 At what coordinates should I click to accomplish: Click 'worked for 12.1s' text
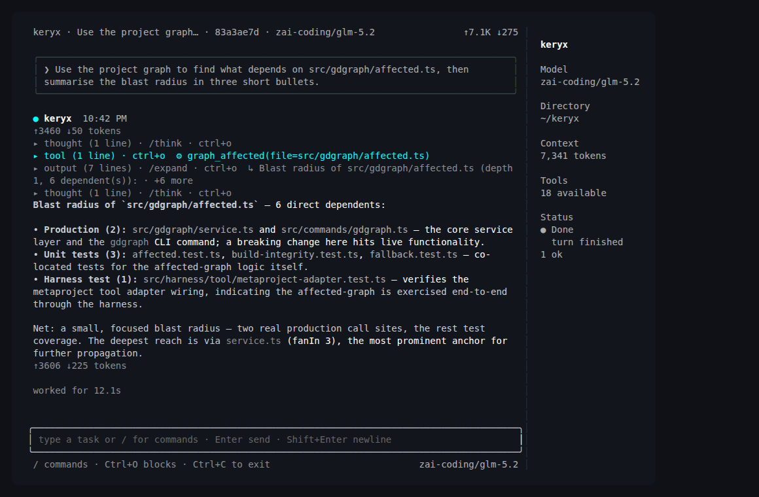[77, 390]
